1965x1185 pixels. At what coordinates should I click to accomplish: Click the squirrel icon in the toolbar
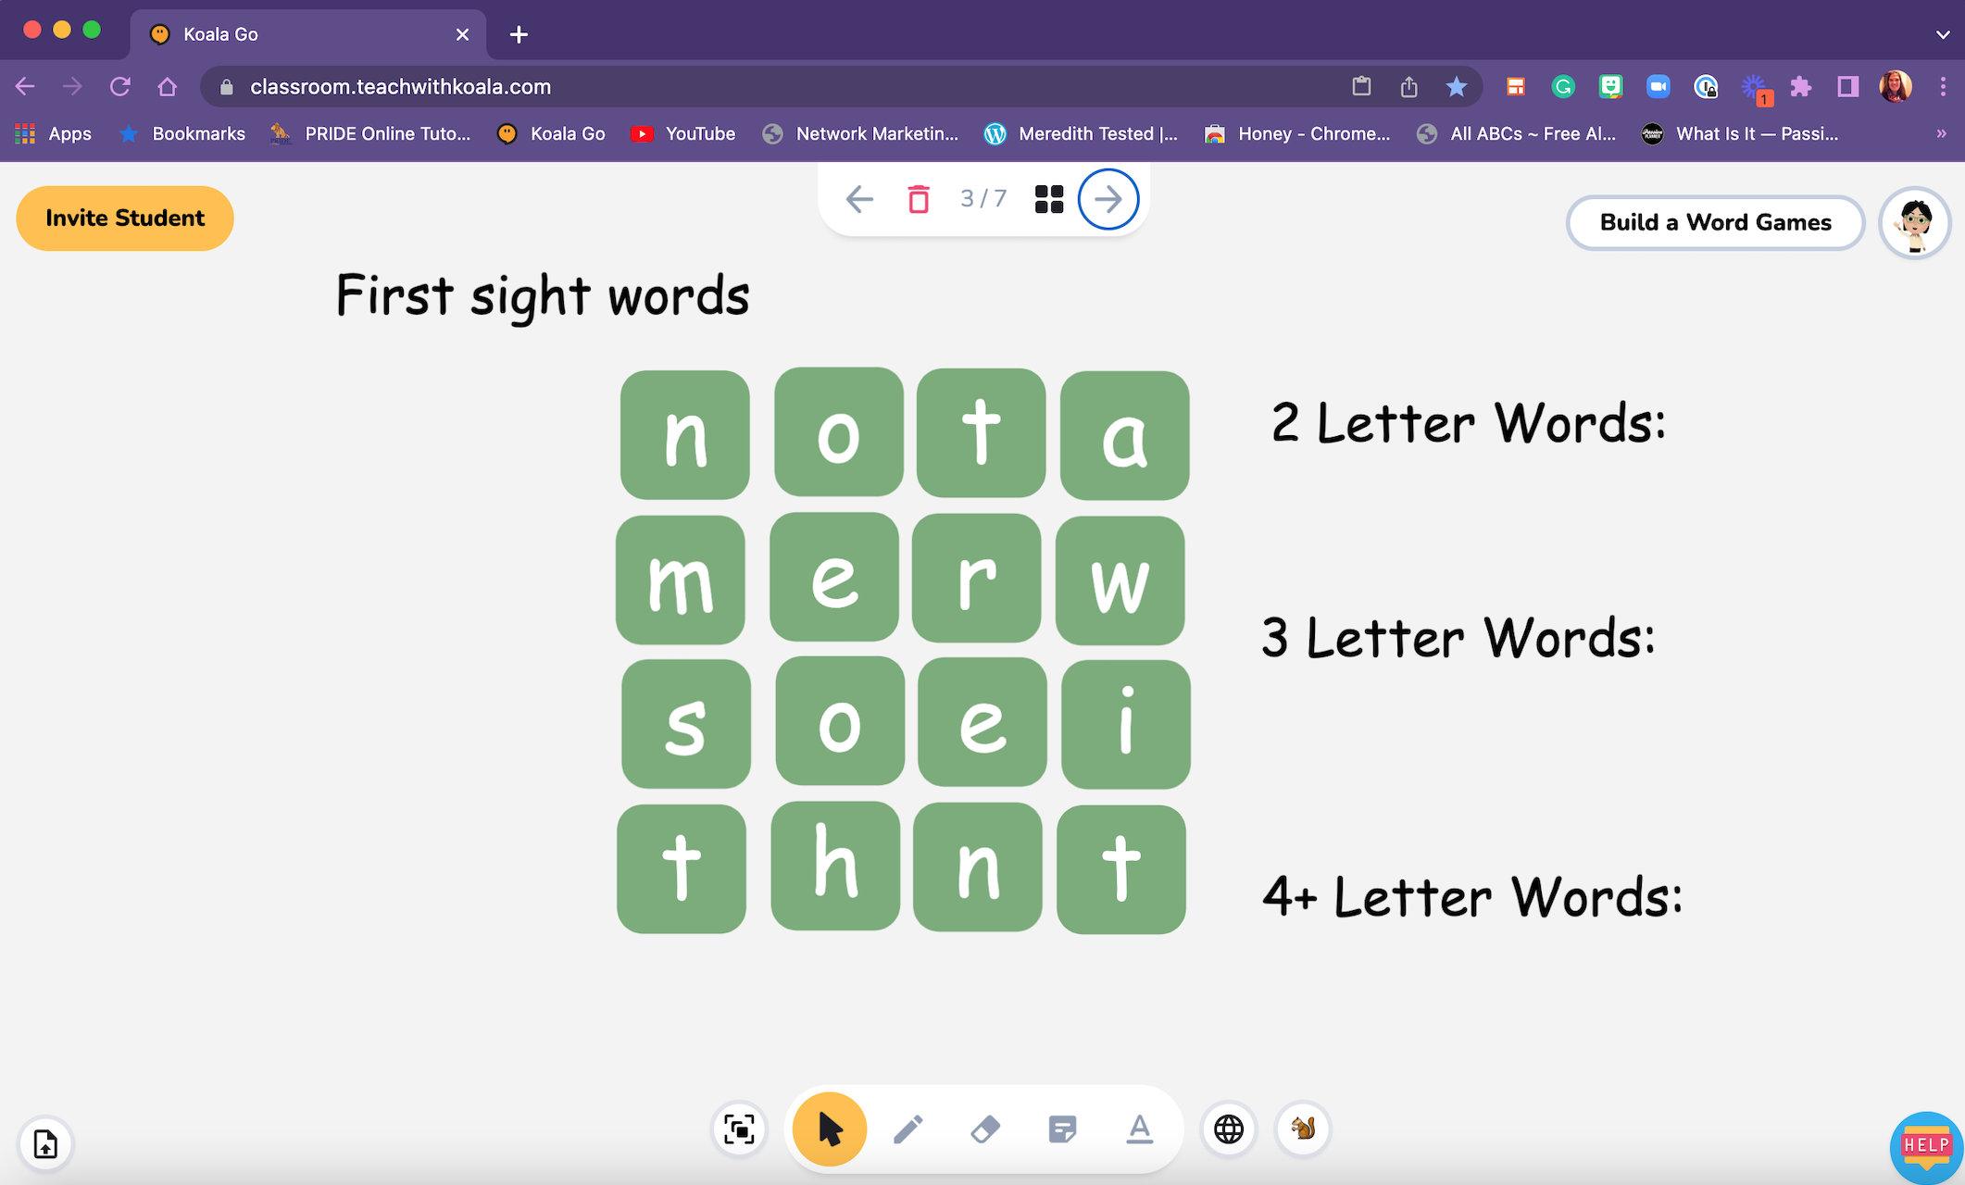click(x=1303, y=1129)
